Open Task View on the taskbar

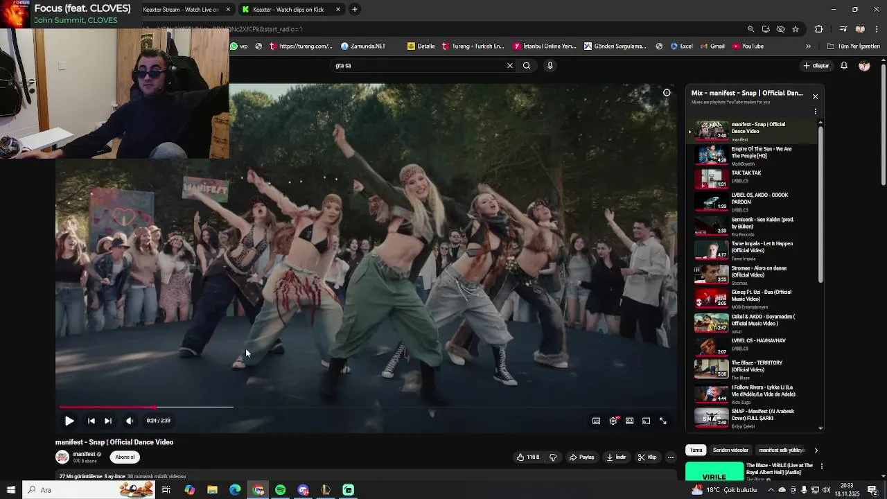click(166, 490)
